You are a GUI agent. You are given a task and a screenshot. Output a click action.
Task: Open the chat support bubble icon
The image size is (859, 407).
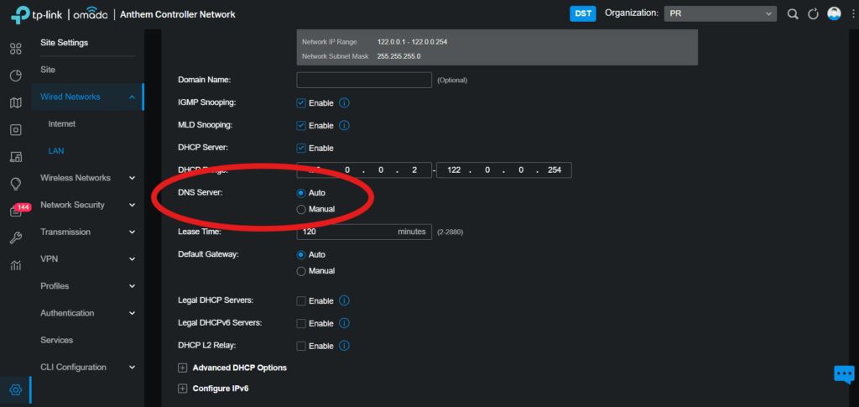click(x=843, y=374)
